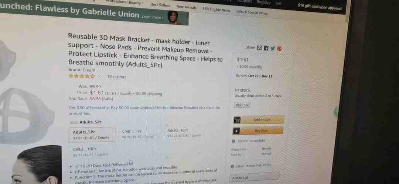Select the Adults_5Pc size option
Viewport: 399px width, 184px height.
click(x=92, y=135)
